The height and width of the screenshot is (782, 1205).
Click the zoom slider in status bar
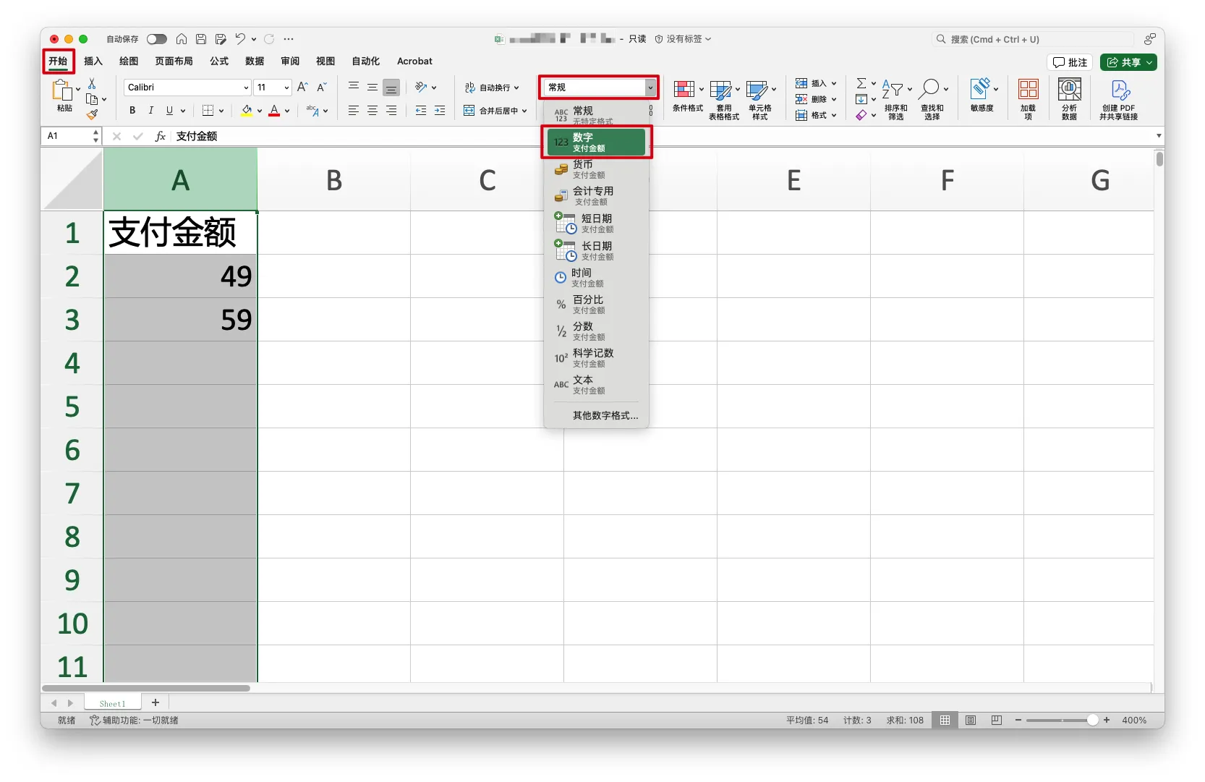1062,721
